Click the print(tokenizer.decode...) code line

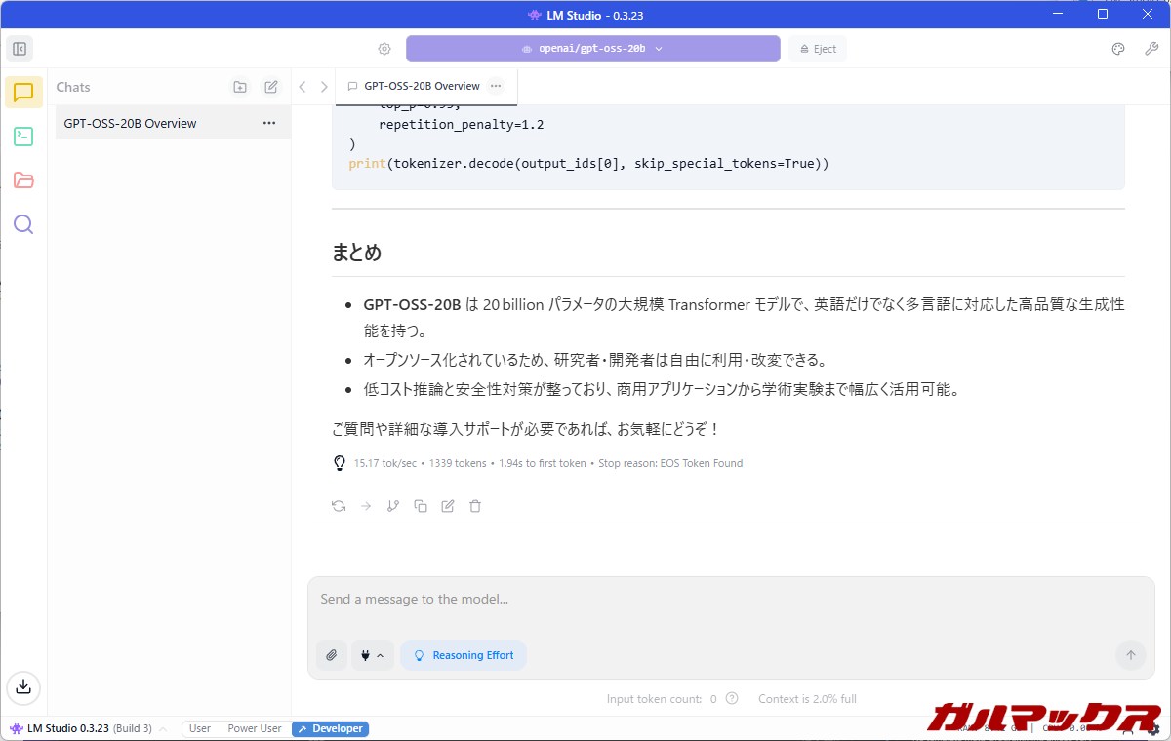(x=588, y=163)
